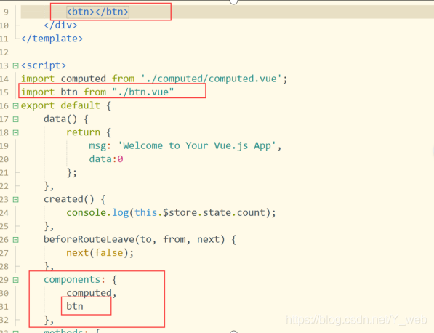
Task: Click 'computed,' inside components object
Action: pyautogui.click(x=92, y=293)
